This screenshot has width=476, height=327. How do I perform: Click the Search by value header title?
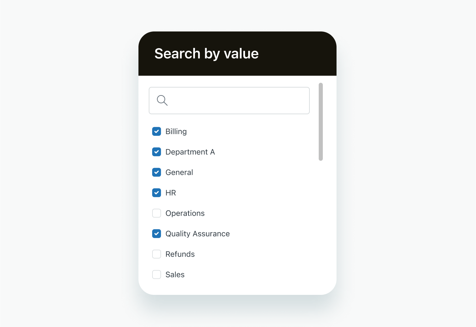click(x=207, y=54)
